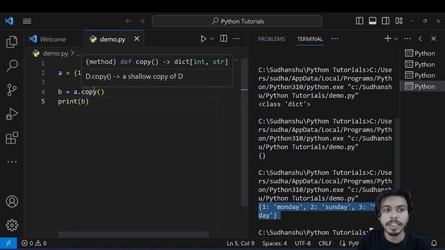Viewport: 445px width, 250px height.
Task: Open the Extensions view
Action: coord(12,137)
